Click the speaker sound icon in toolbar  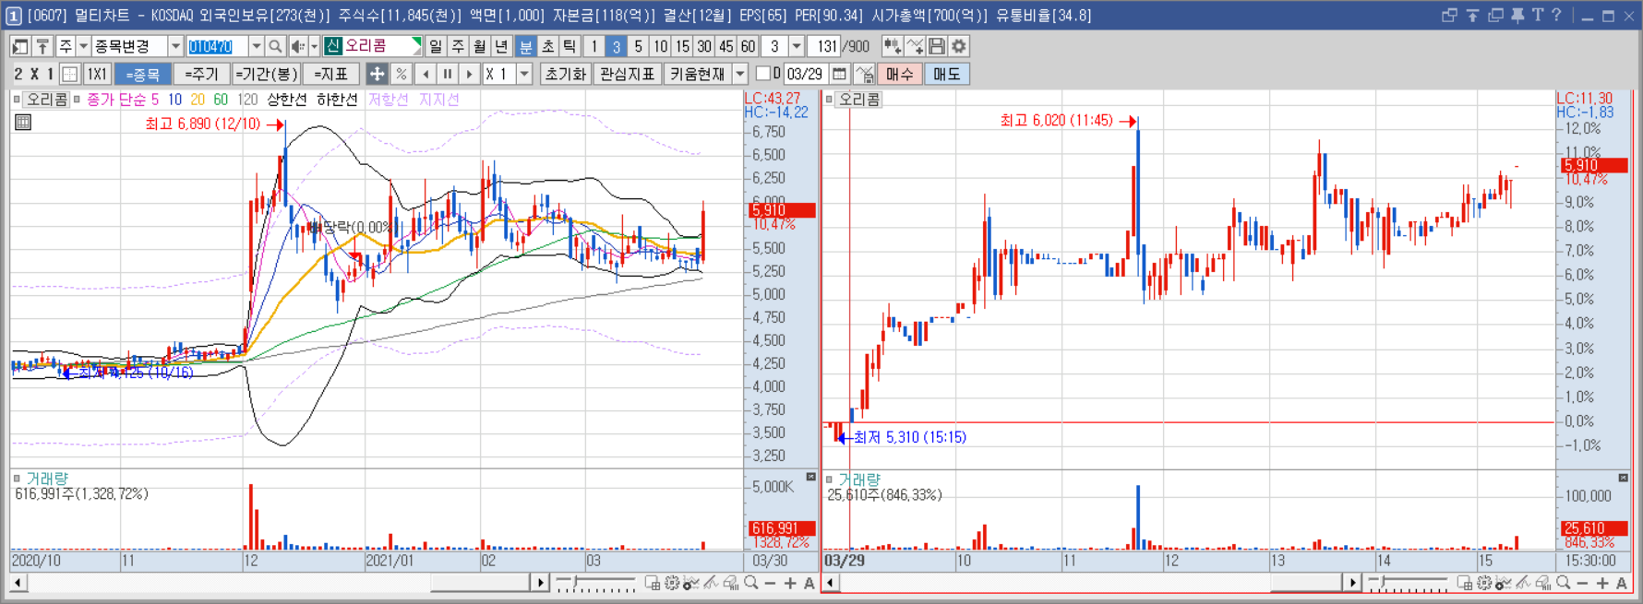[x=297, y=46]
